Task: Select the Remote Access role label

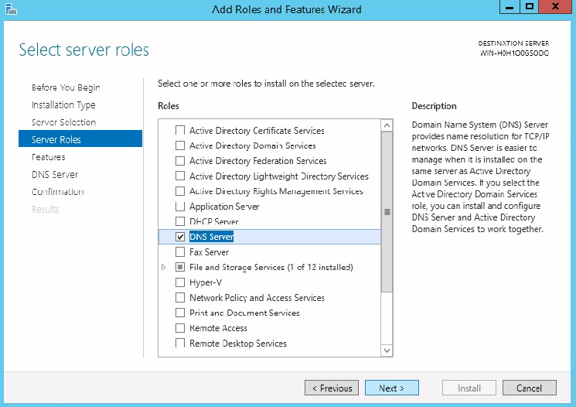Action: [218, 328]
